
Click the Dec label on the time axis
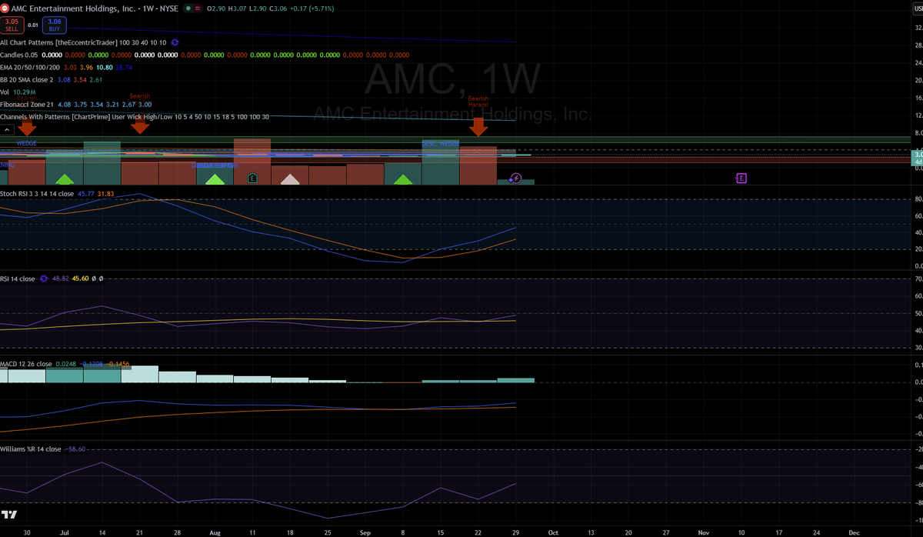[x=855, y=532]
